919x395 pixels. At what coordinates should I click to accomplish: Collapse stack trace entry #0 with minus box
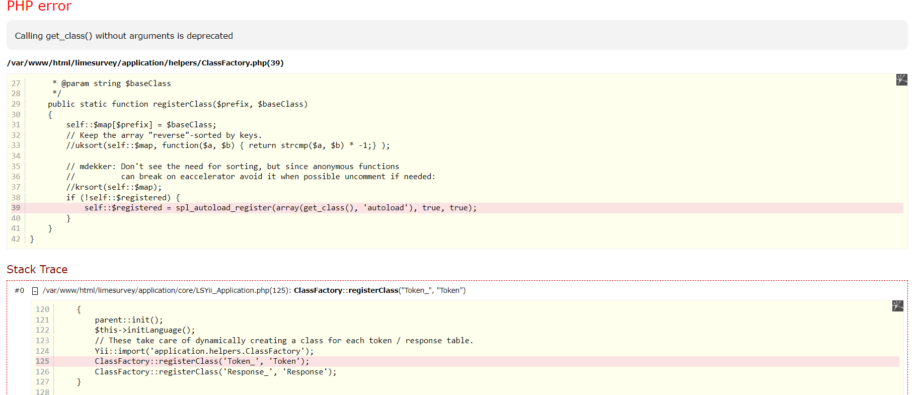click(35, 291)
